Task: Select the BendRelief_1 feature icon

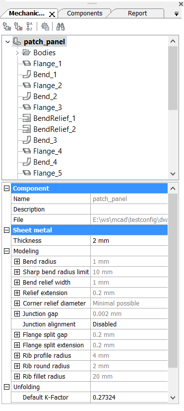Action: 27,118
